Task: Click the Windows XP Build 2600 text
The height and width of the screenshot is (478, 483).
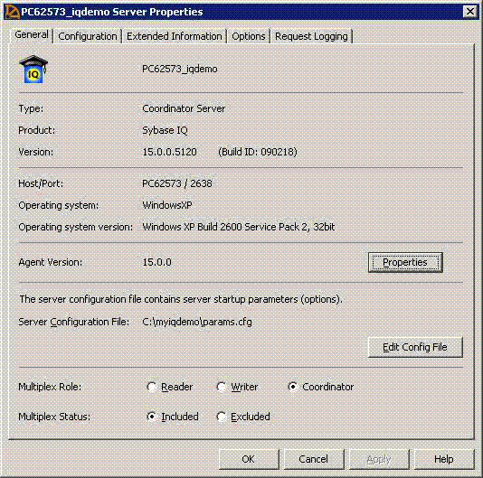Action: [x=239, y=227]
